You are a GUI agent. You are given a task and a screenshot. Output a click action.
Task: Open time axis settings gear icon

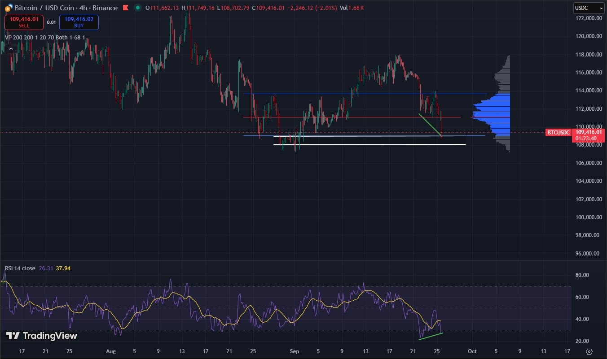589,351
